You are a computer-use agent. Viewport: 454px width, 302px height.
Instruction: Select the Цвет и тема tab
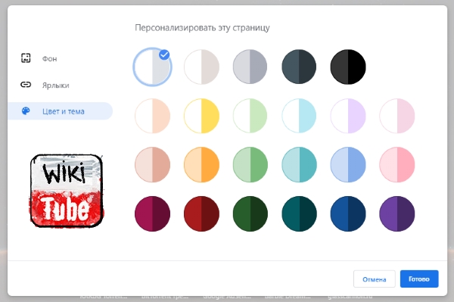pyautogui.click(x=61, y=111)
